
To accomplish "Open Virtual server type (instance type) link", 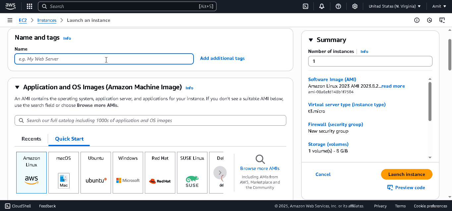I will (x=347, y=105).
